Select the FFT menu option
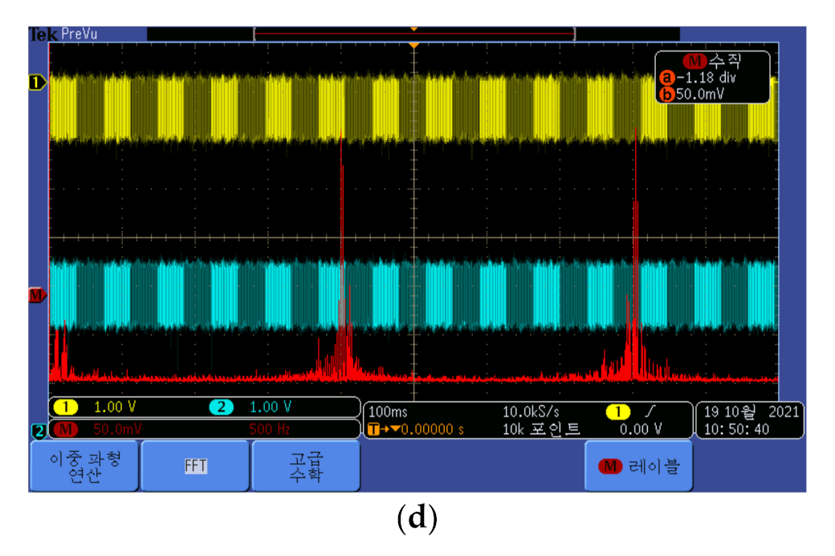This screenshot has width=835, height=556. click(195, 465)
